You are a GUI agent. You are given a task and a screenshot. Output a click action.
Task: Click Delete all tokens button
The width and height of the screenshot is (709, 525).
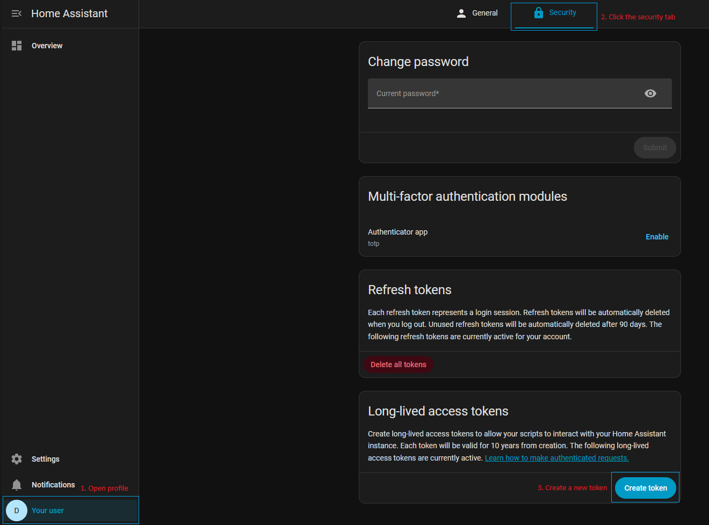(399, 364)
